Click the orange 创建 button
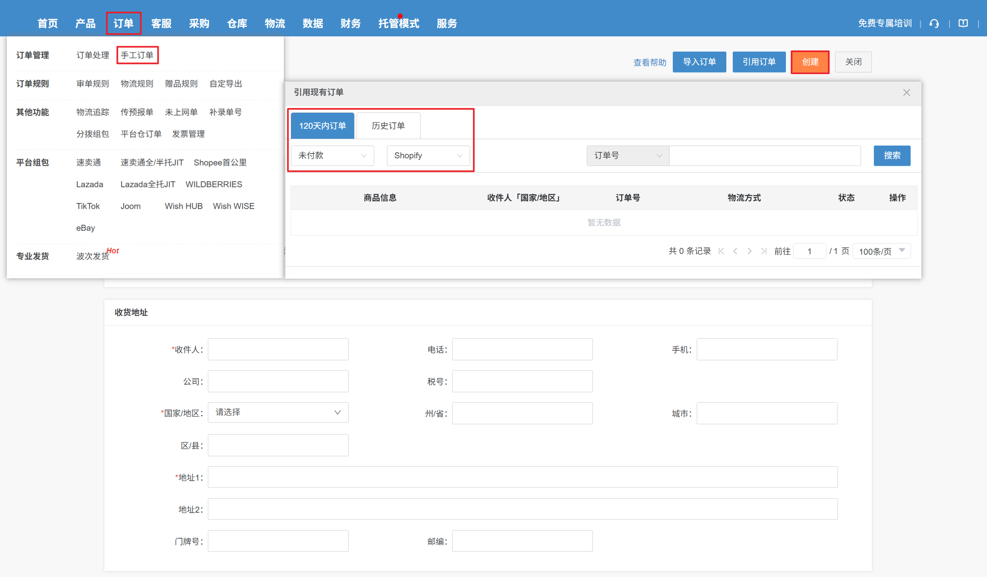The height and width of the screenshot is (577, 987). click(810, 62)
